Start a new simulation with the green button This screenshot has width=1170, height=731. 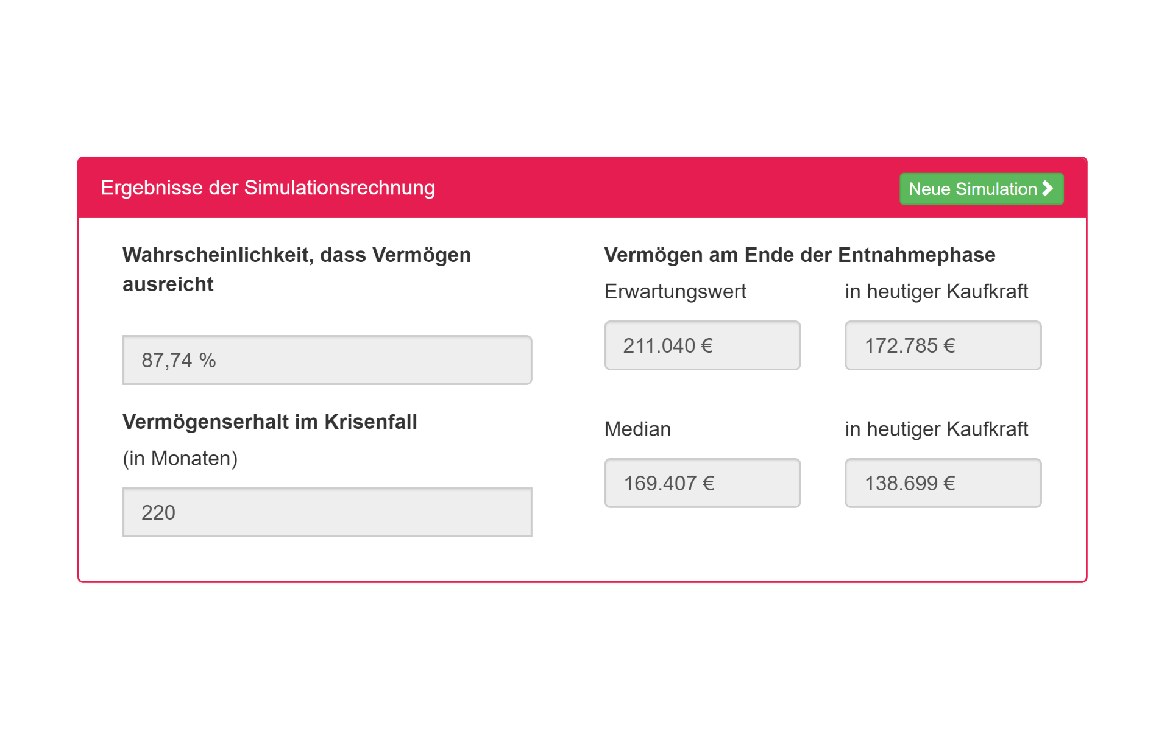[981, 189]
